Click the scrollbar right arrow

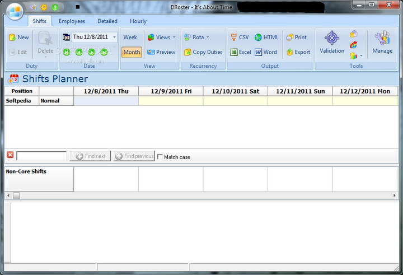(x=395, y=195)
